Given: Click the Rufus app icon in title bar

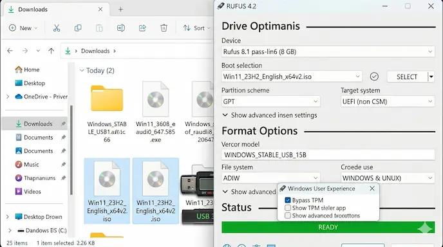Looking at the screenshot, I should tap(220, 6).
